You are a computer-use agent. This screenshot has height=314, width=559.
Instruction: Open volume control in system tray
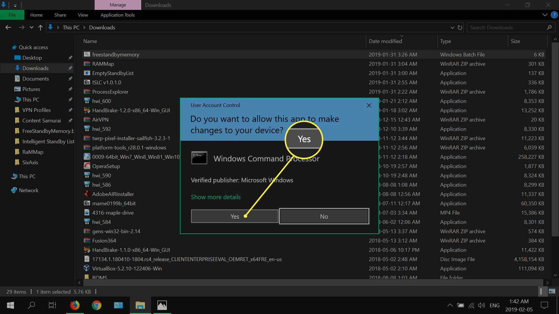click(x=482, y=305)
